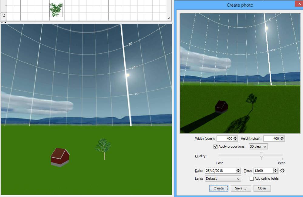Decrease the Height value with the down arrow

coord(282,140)
